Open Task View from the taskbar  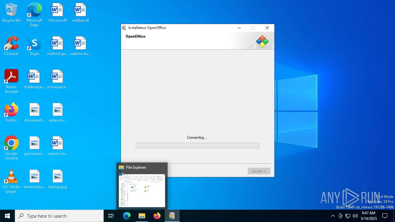tap(111, 216)
